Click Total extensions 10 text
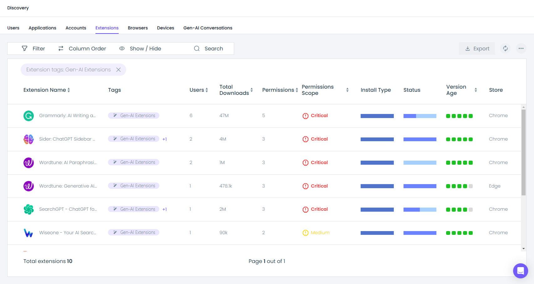 click(48, 261)
